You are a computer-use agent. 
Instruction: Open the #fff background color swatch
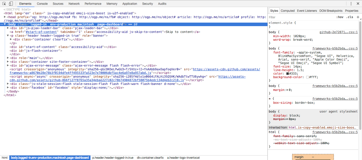(x=308, y=77)
